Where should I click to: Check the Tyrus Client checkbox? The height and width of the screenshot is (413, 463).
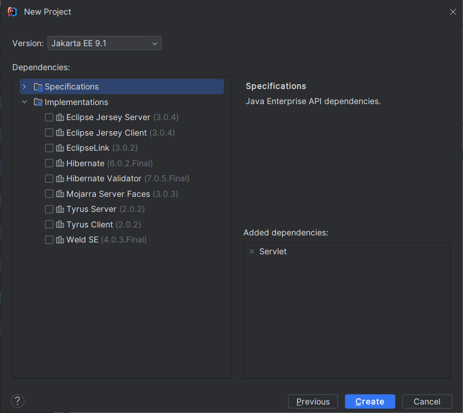(49, 224)
